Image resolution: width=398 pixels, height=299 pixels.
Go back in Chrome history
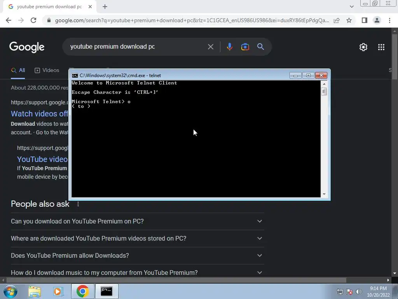tap(9, 20)
